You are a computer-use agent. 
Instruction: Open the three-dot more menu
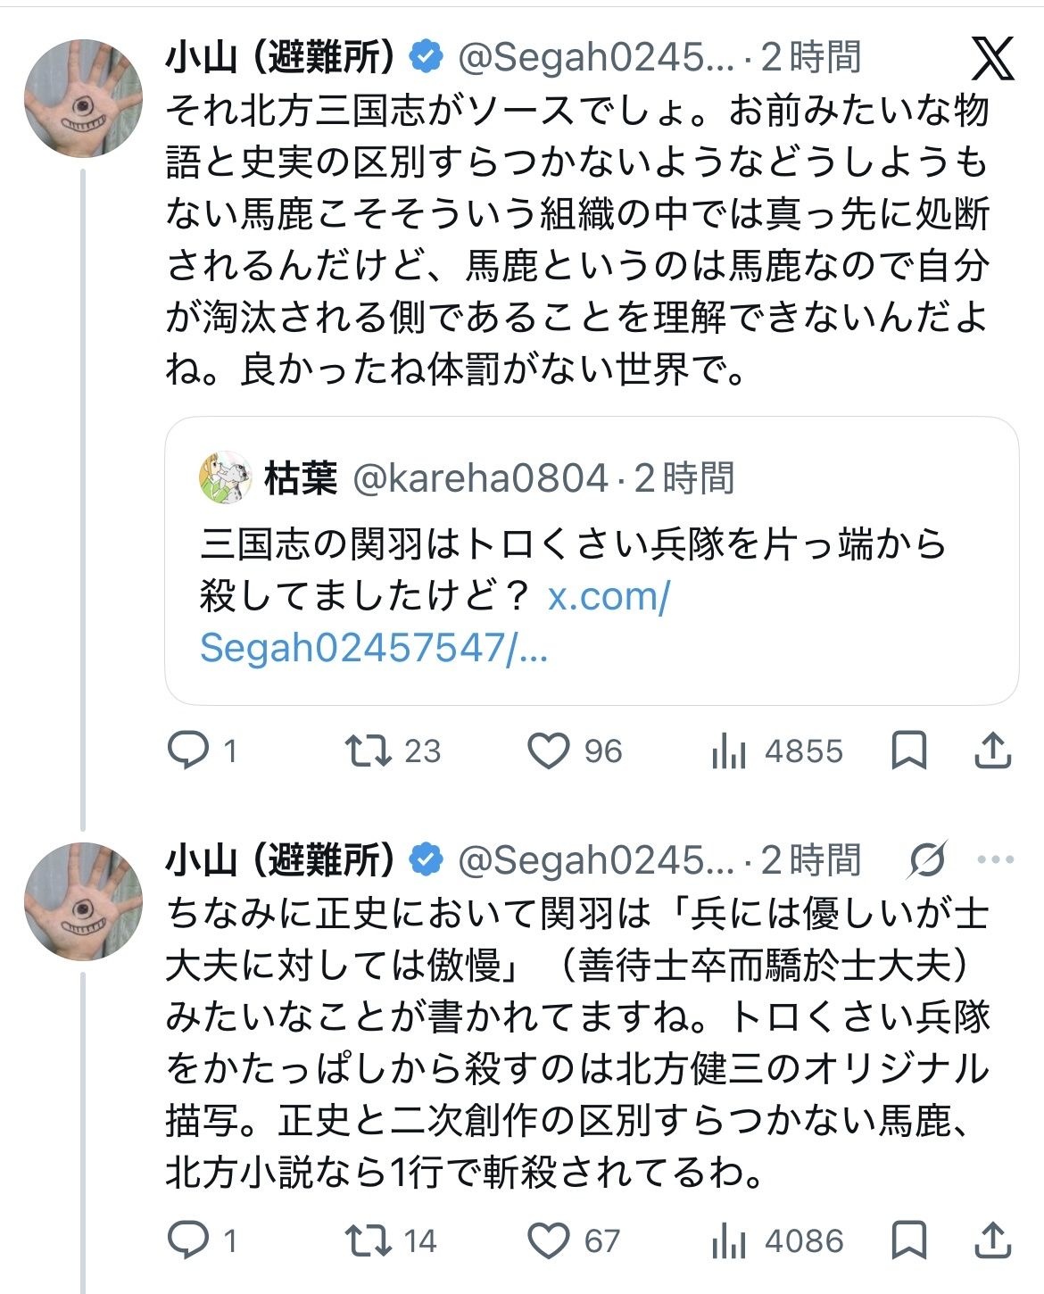[995, 860]
